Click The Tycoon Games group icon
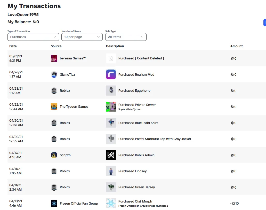266x210 pixels. click(x=54, y=107)
